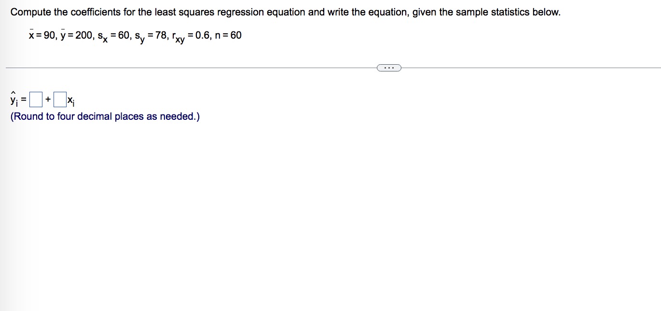The width and height of the screenshot is (661, 311).
Task: Click the horizontal divider line
Action: click(x=193, y=67)
